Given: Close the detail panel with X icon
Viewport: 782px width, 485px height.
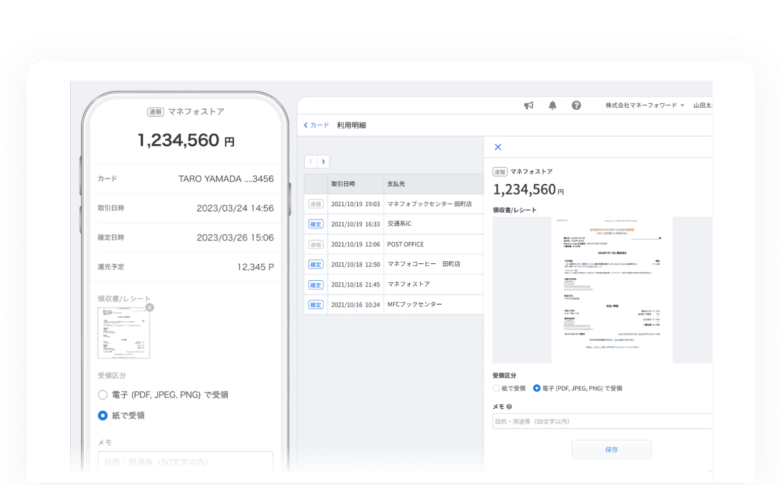Looking at the screenshot, I should click(x=498, y=147).
